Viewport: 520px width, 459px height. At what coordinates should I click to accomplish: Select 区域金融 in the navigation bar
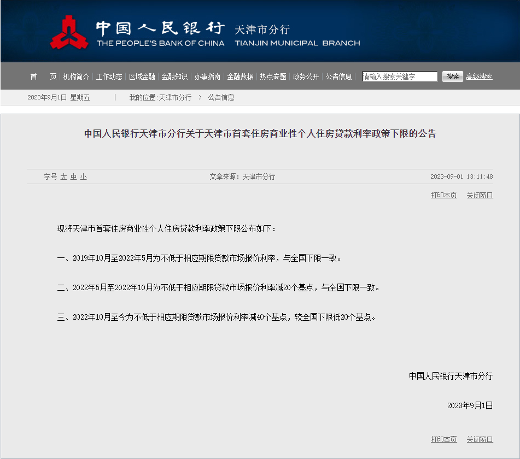pos(142,76)
